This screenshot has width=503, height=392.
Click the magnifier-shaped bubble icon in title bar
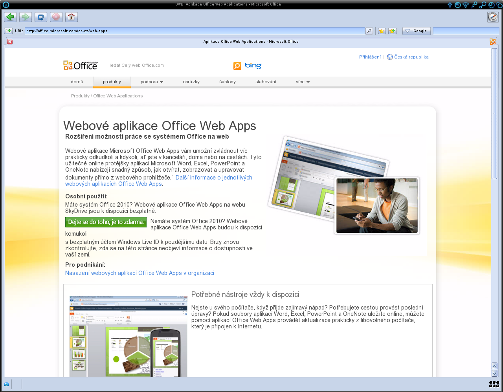point(483,5)
